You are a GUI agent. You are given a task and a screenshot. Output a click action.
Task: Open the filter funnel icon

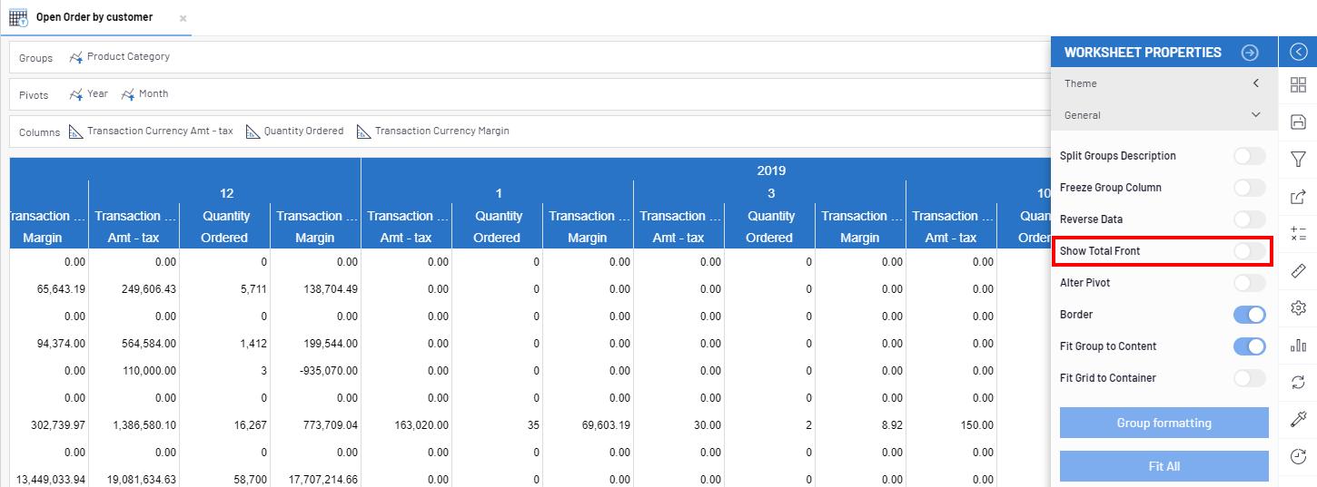pos(1298,160)
